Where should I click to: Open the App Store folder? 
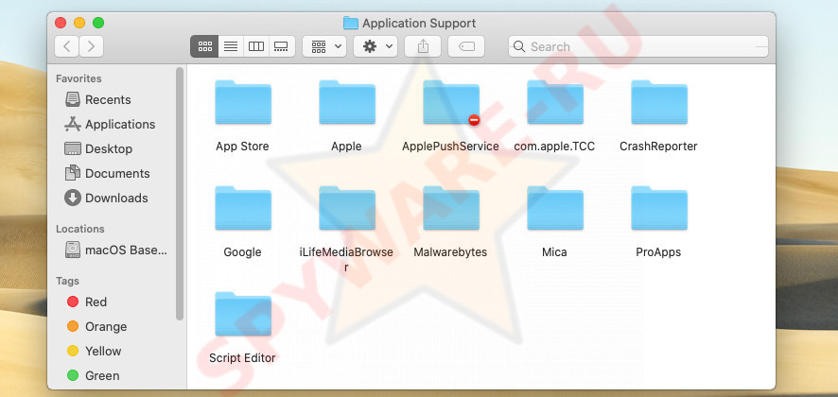click(243, 103)
